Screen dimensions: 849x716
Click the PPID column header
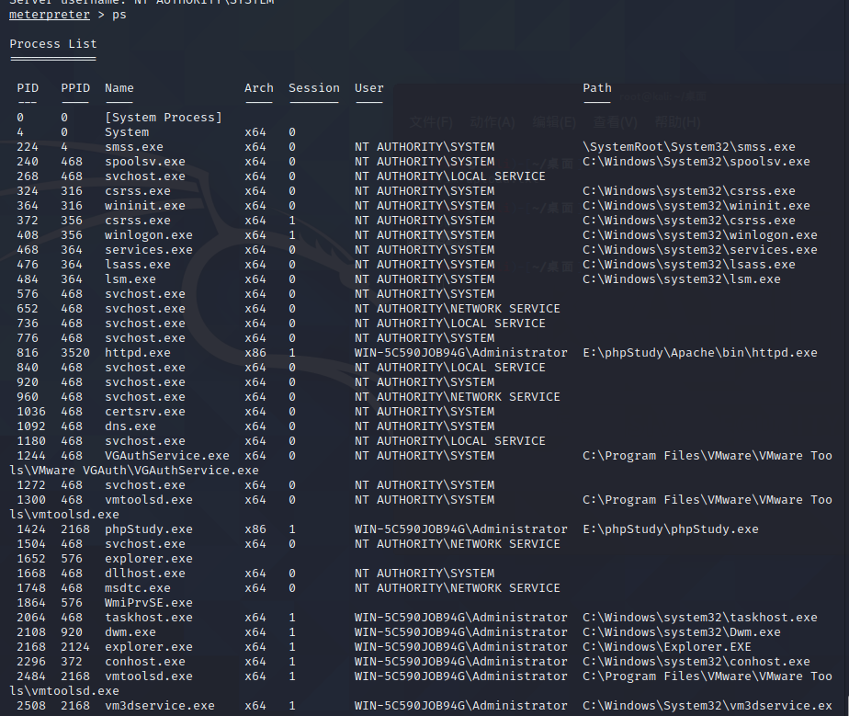point(74,87)
